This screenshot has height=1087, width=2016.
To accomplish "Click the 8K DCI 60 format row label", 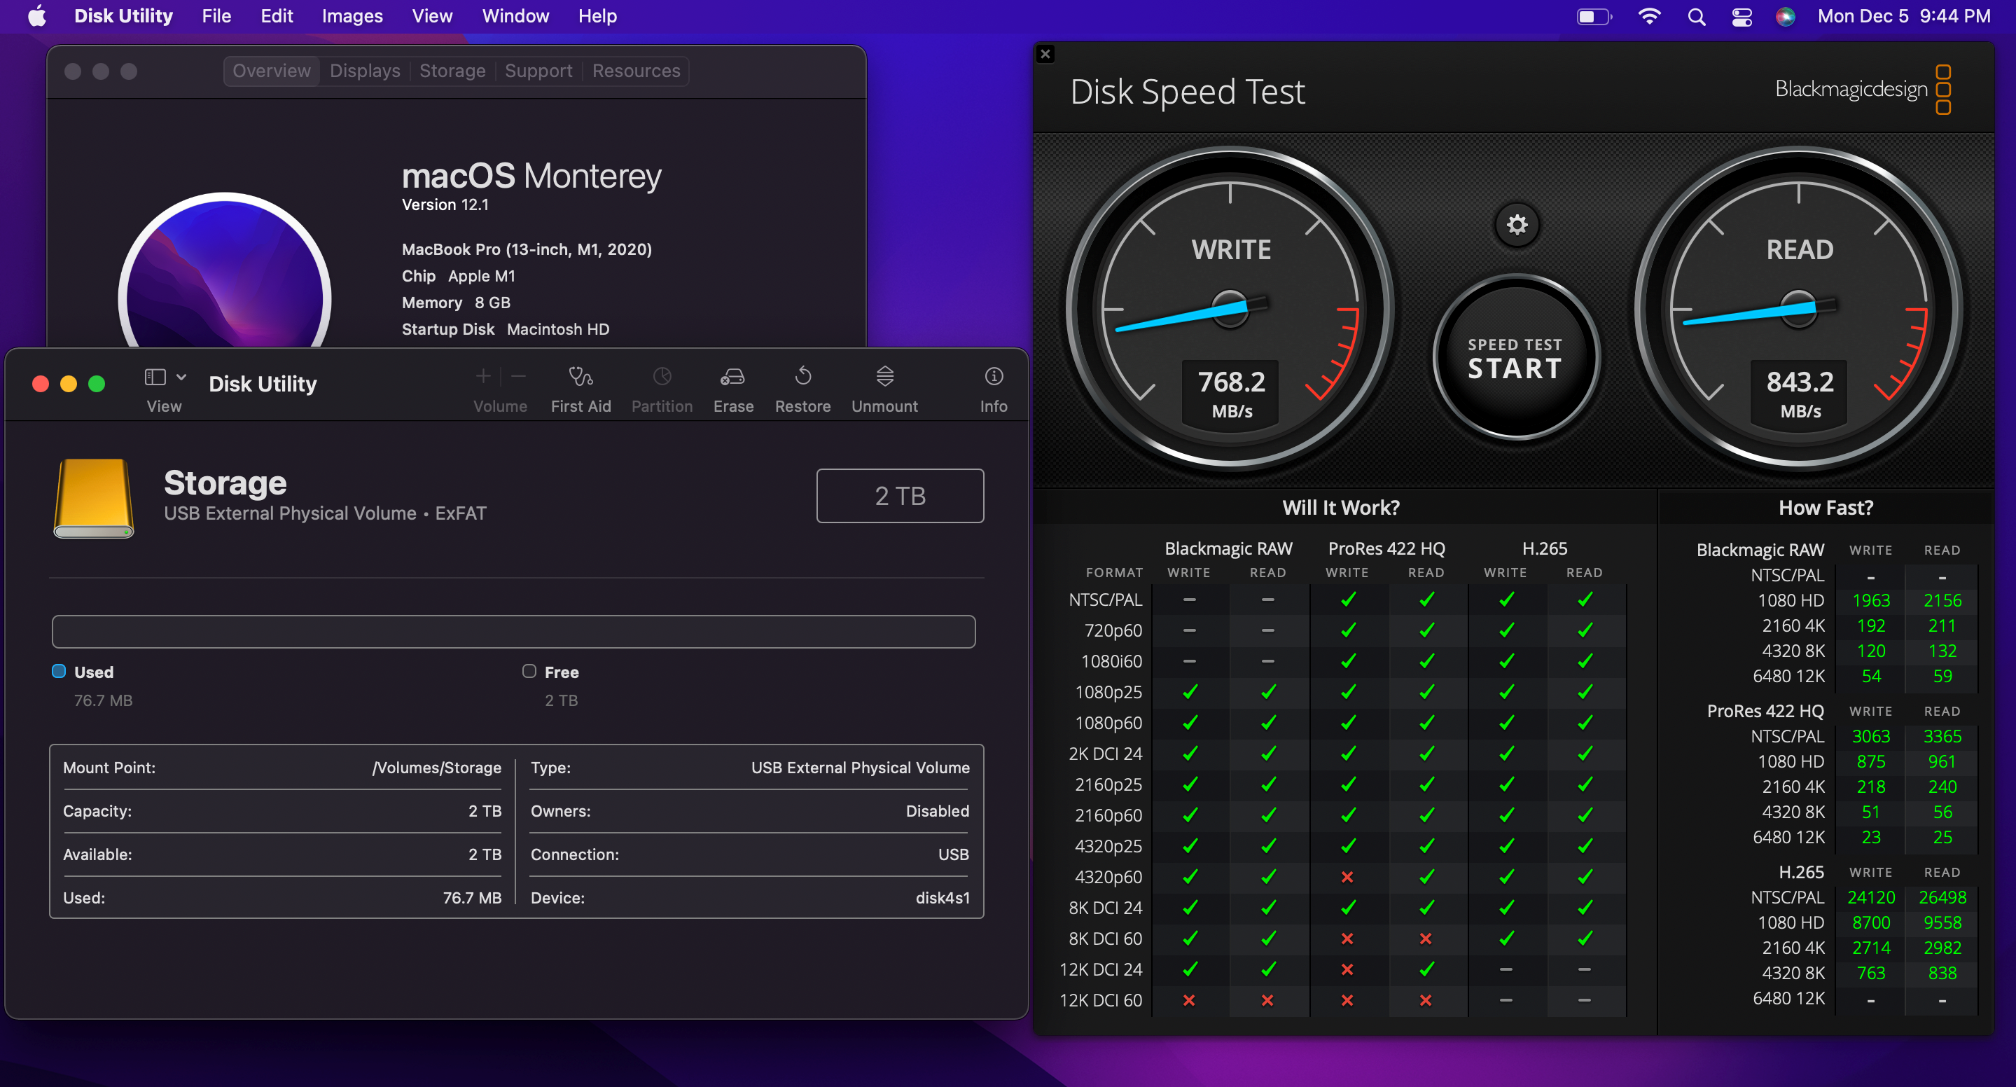I will coord(1105,939).
